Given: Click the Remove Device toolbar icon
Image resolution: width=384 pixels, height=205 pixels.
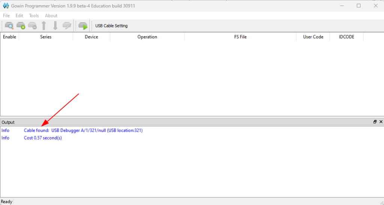Looking at the screenshot, I should pyautogui.click(x=32, y=26).
